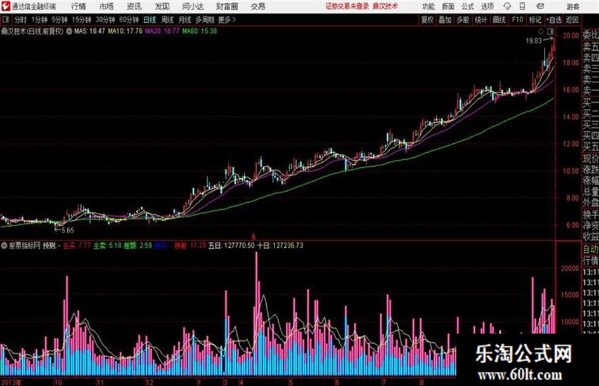Click the 20.00 price axis label

pyautogui.click(x=571, y=35)
